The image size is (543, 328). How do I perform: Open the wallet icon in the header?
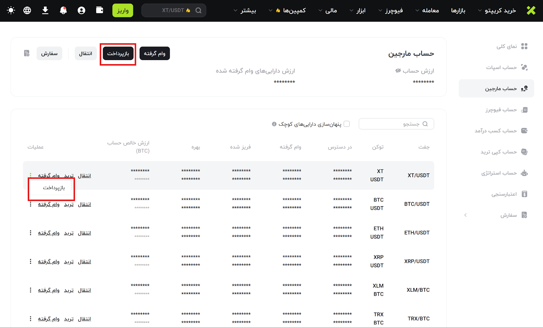click(99, 10)
